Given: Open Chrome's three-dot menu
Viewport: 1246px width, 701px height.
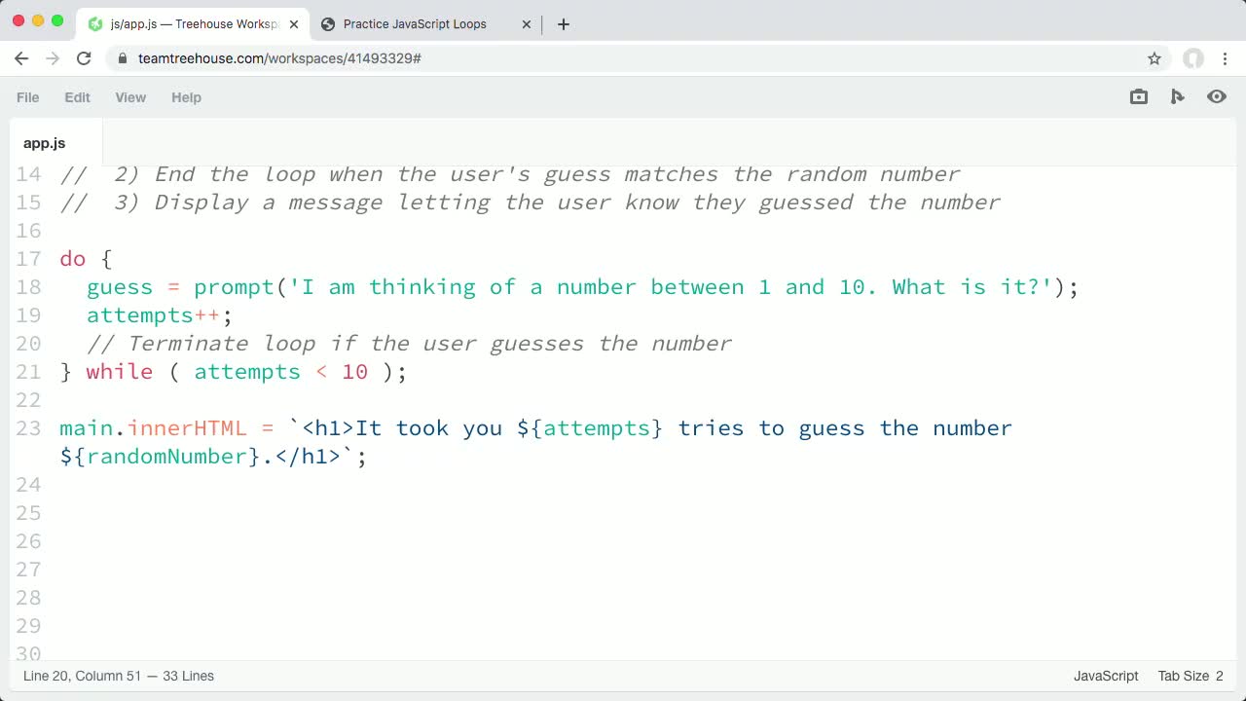Looking at the screenshot, I should [x=1226, y=58].
